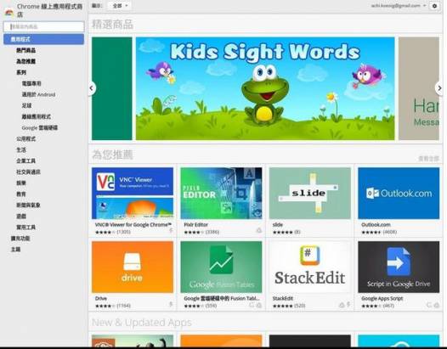This screenshot has height=349, width=447.
Task: Open the slide app tile
Action: [x=310, y=193]
